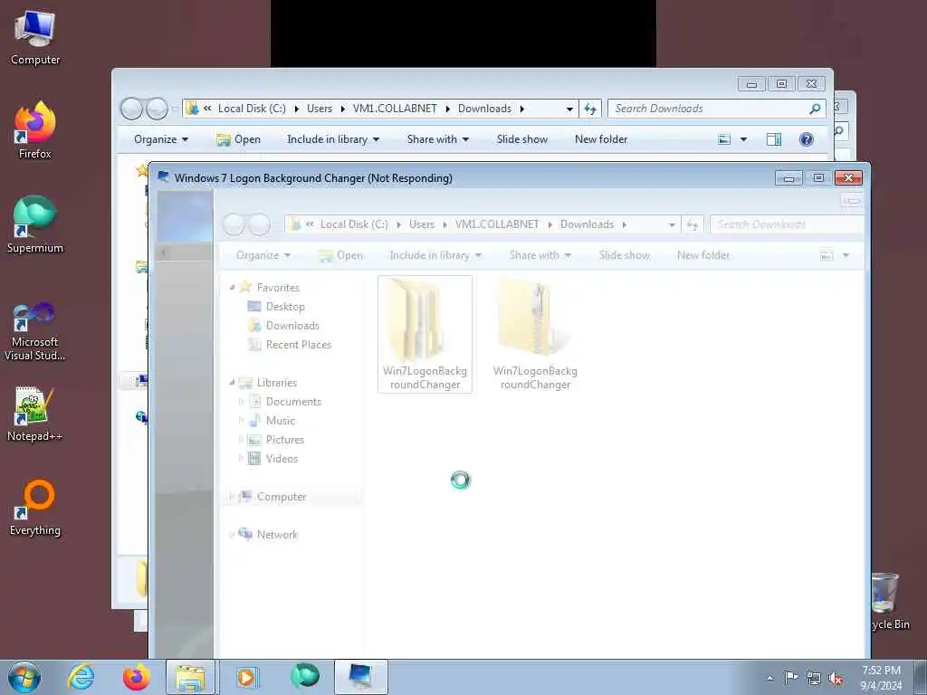
Task: Go to Local Disk (C:) in back window breadcrumb
Action: 252,109
